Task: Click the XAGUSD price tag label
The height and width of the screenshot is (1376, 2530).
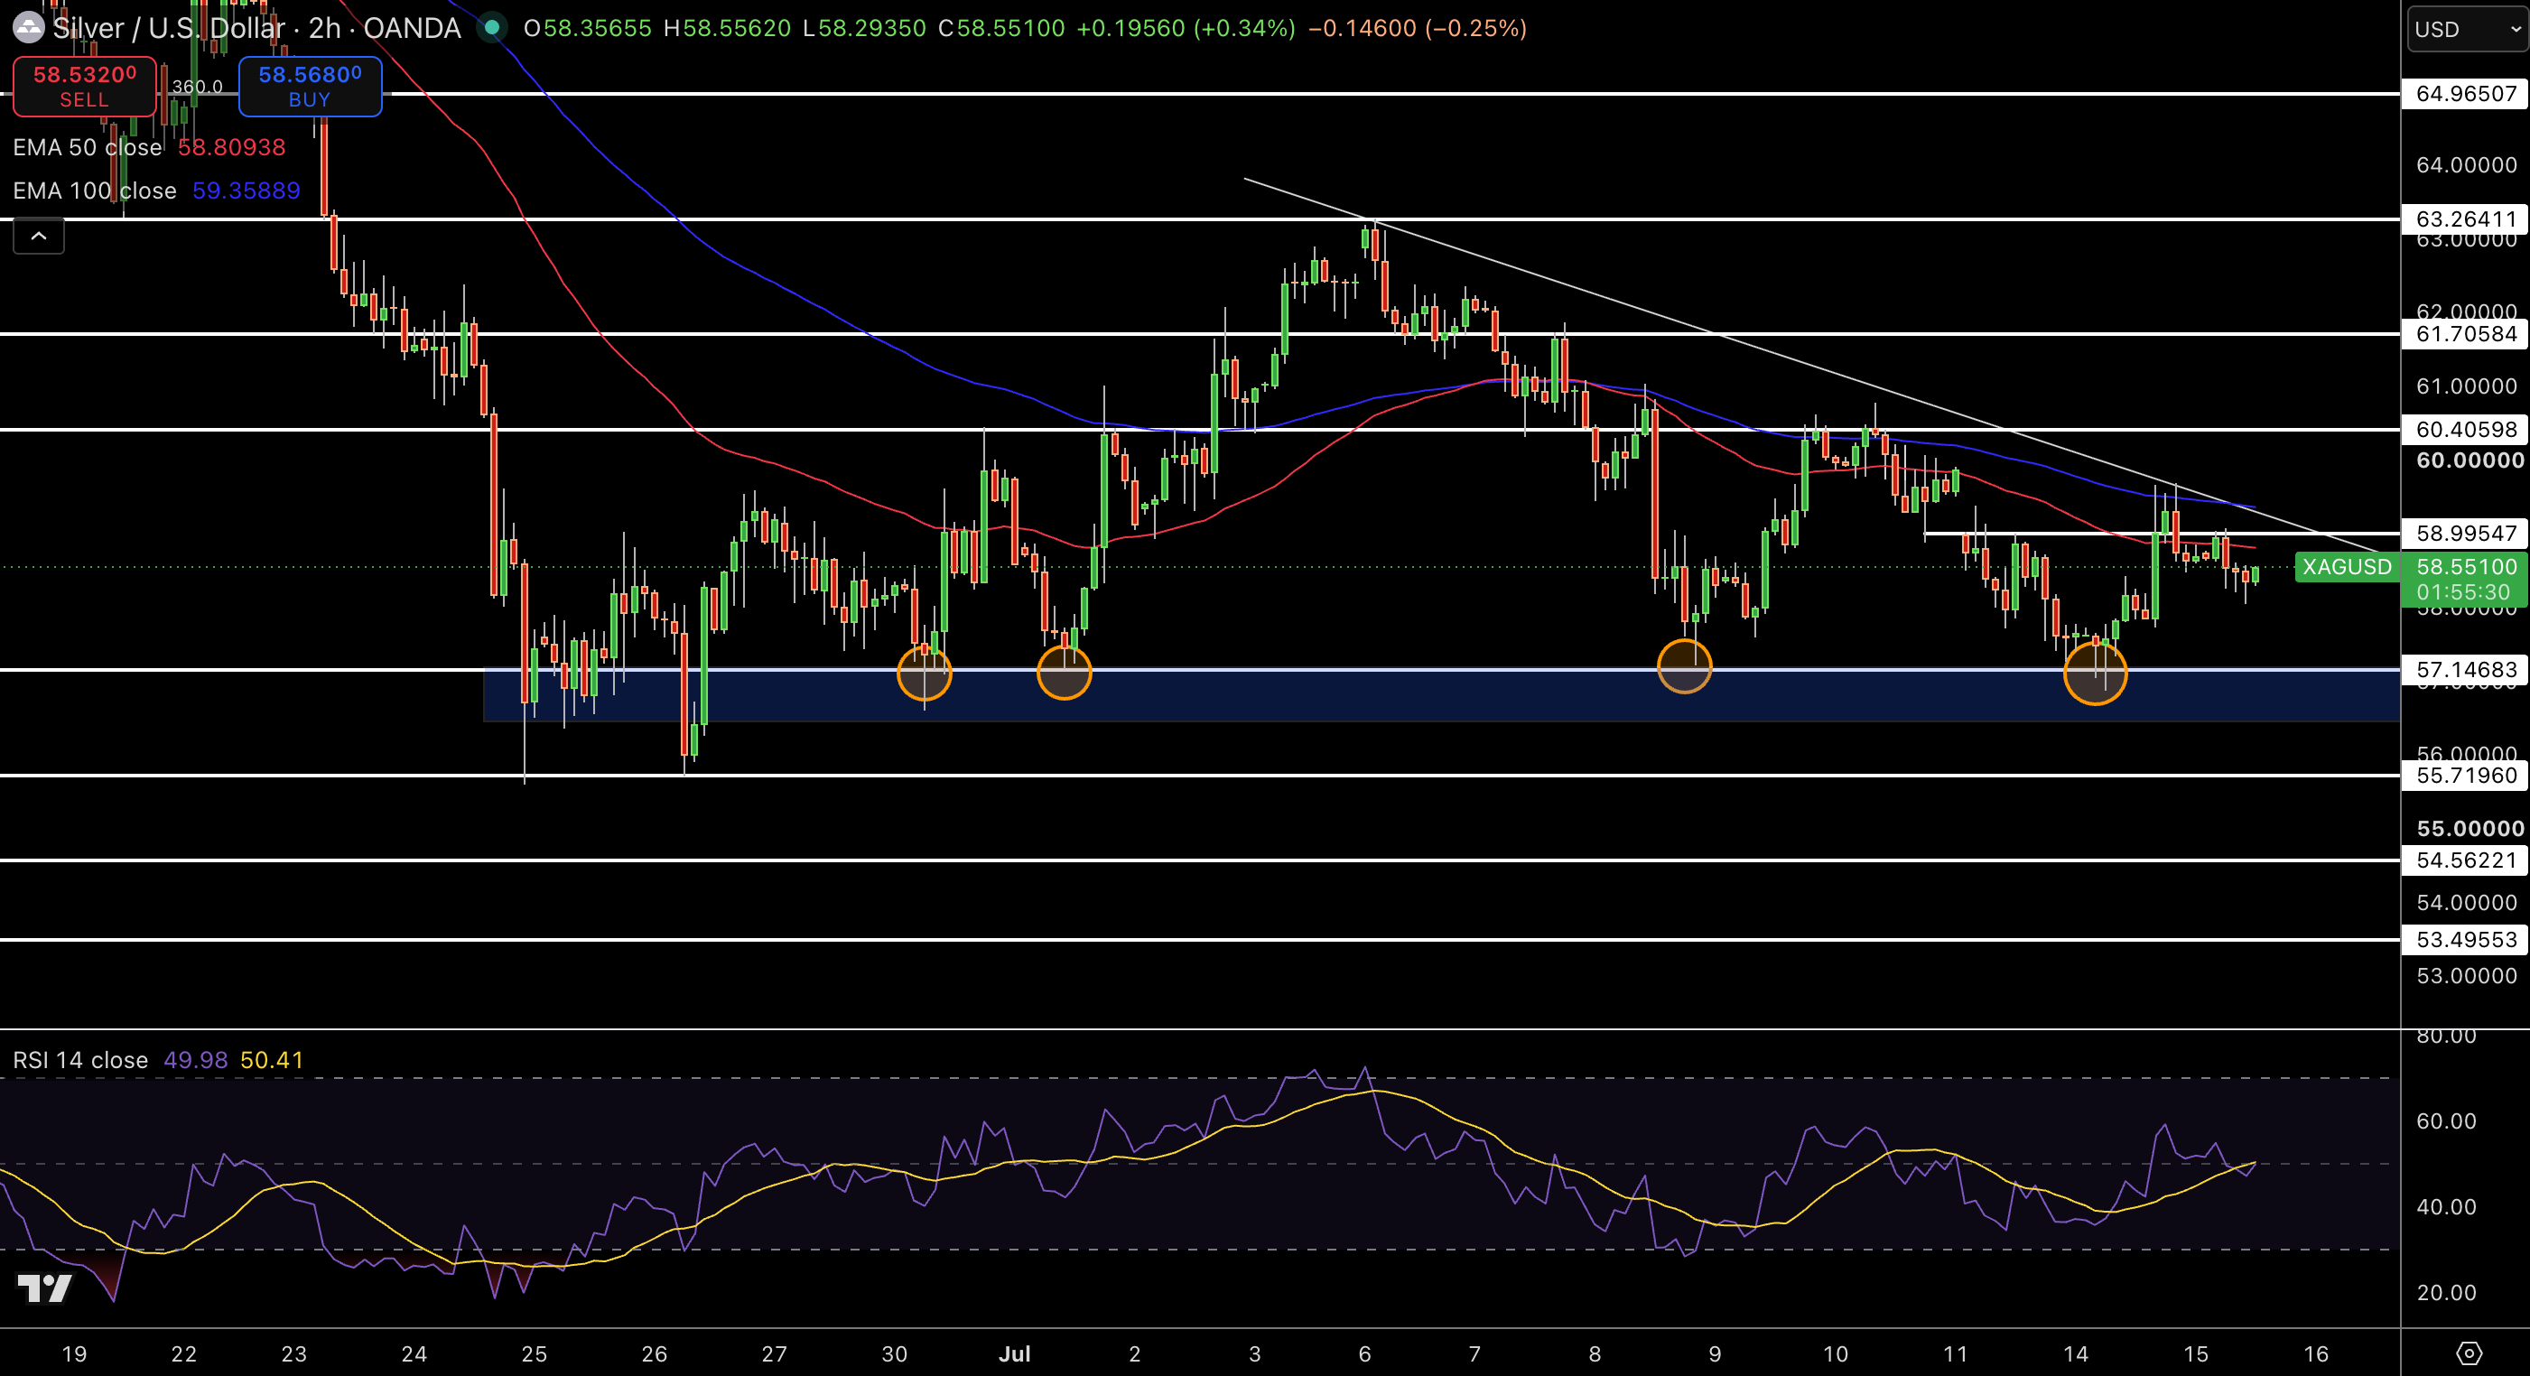Action: [x=2347, y=567]
